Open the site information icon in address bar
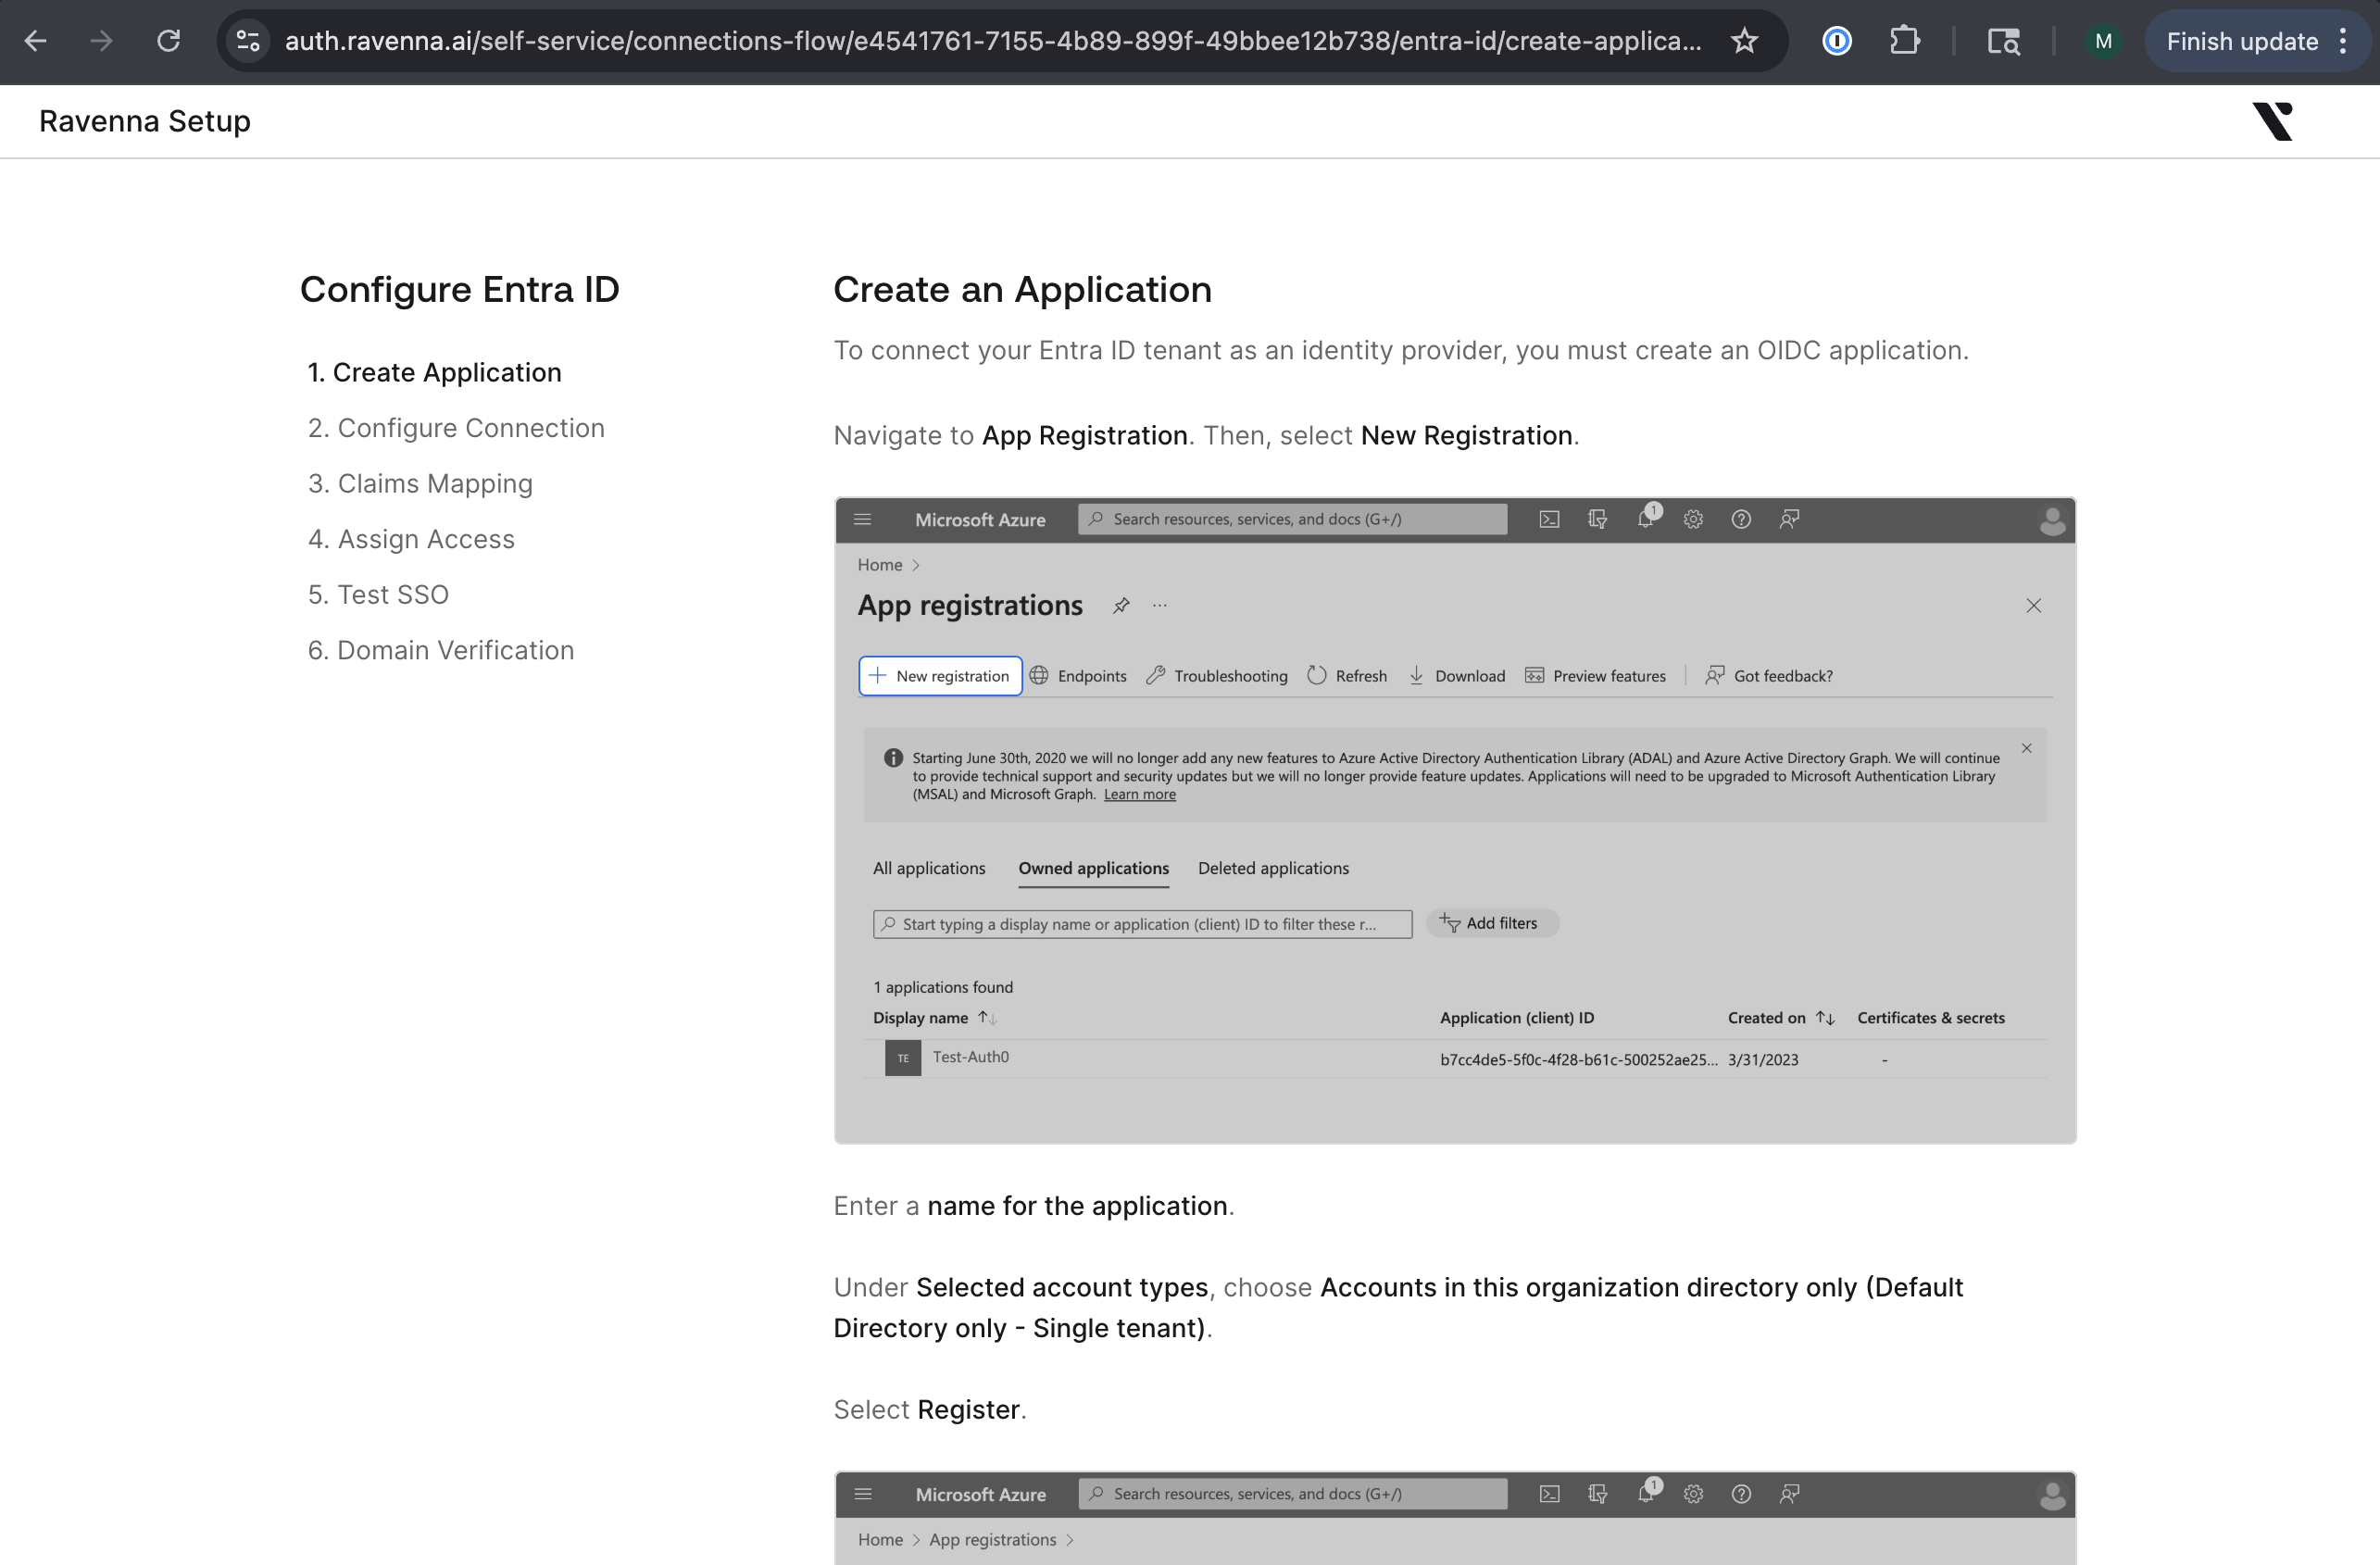 tap(248, 41)
